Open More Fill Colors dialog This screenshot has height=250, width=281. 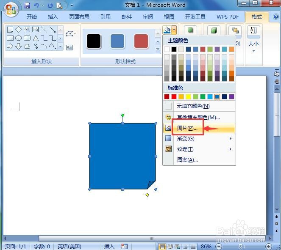(x=199, y=117)
